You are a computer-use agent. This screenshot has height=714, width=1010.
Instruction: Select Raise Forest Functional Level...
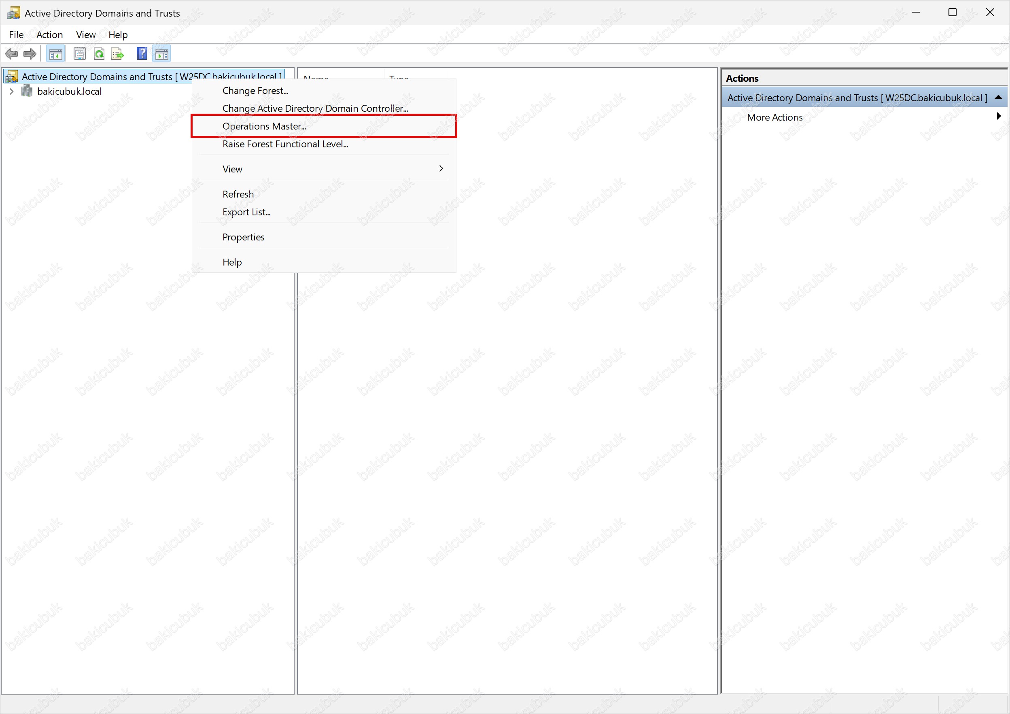pyautogui.click(x=324, y=144)
